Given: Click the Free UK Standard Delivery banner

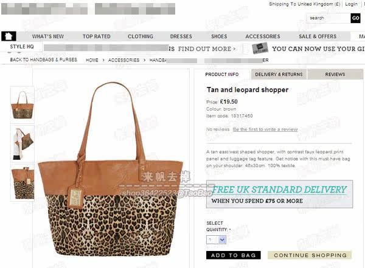Looking at the screenshot, I should [x=279, y=194].
